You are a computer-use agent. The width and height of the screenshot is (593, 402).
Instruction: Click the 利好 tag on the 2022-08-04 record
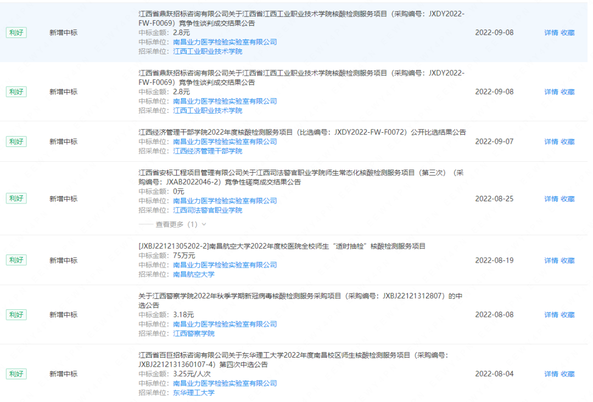click(x=16, y=374)
